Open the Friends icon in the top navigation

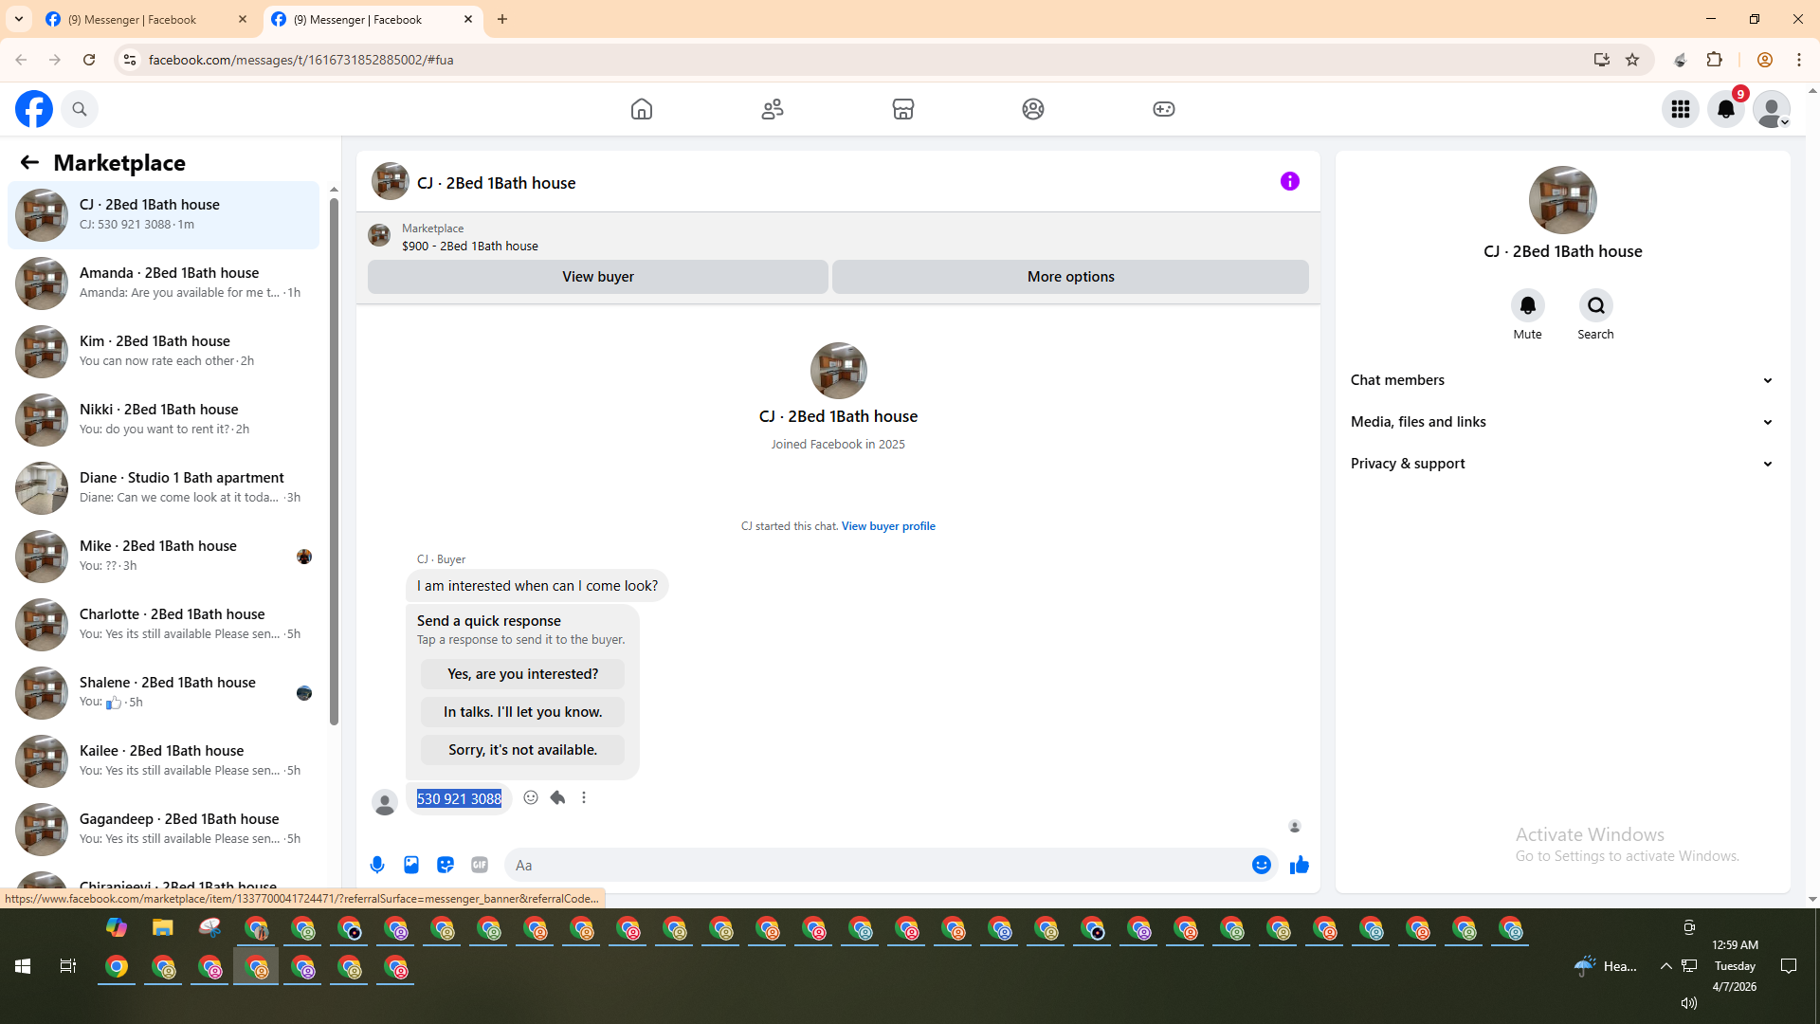pos(773,109)
